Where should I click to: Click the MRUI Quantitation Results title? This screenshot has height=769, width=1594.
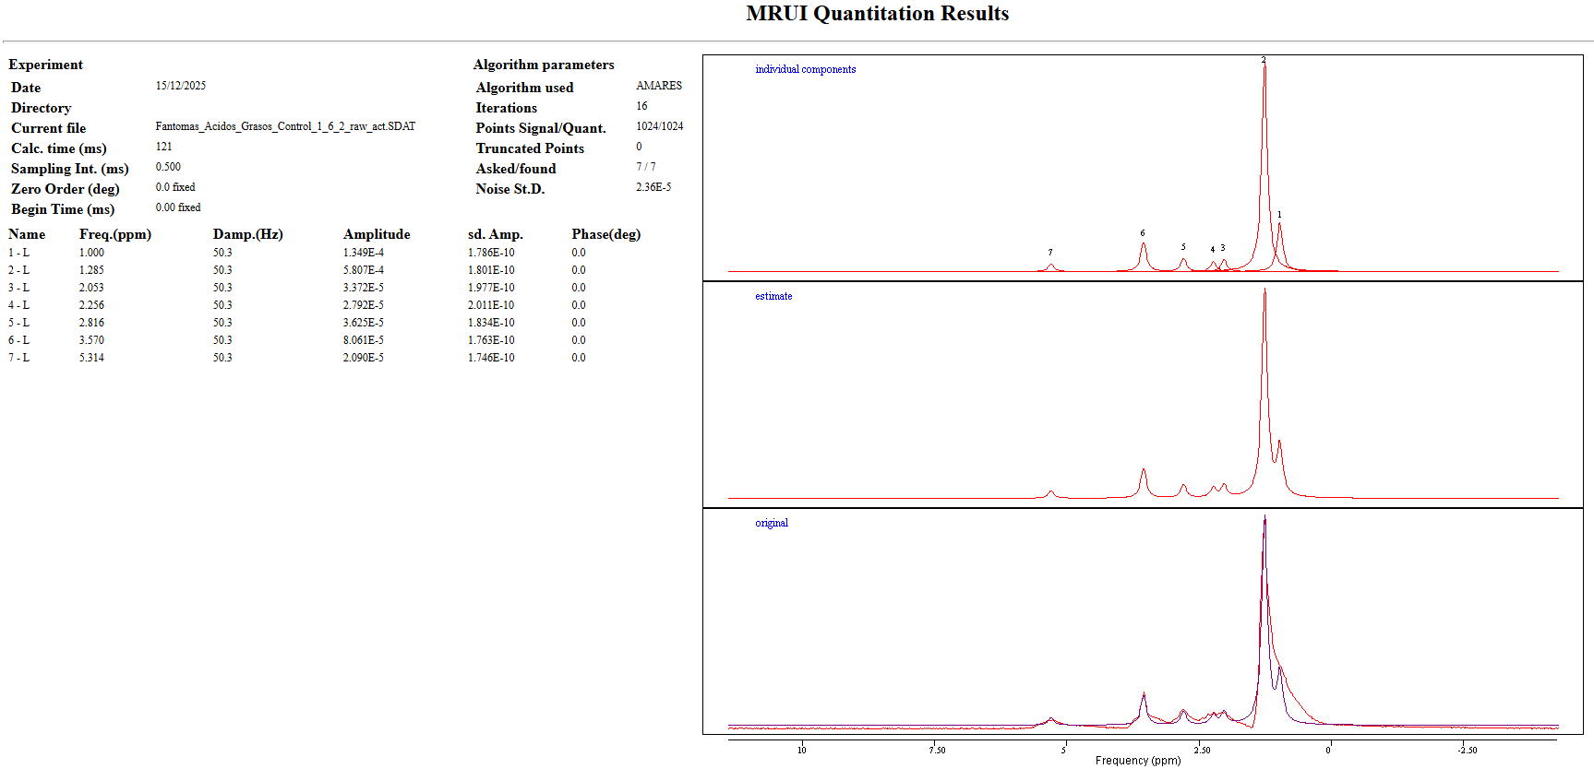tap(877, 14)
